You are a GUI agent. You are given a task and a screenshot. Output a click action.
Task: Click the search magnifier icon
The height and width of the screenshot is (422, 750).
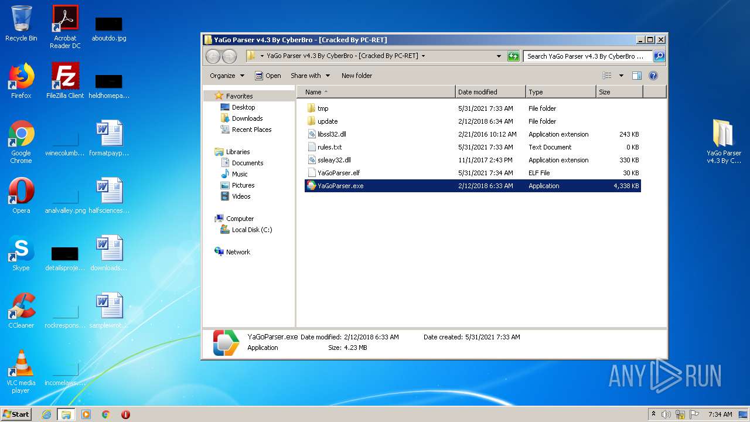click(659, 56)
